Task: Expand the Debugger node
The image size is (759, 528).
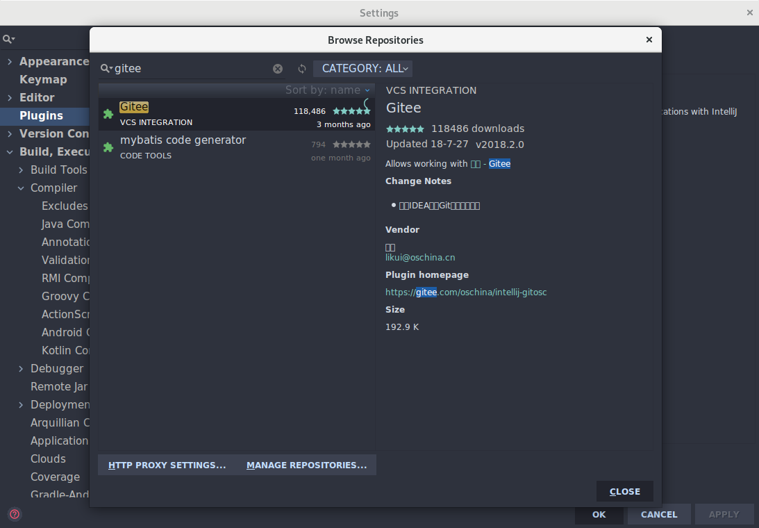Action: [x=21, y=369]
